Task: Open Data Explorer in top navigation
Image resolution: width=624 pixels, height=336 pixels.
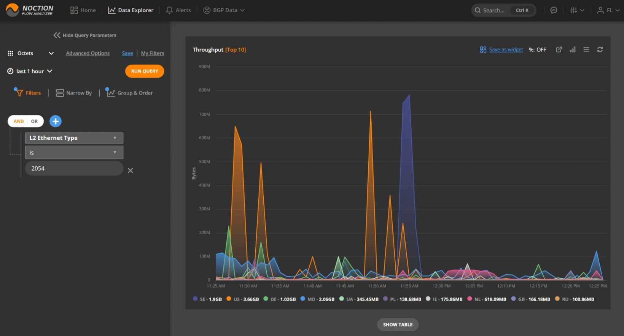Action: coord(131,10)
